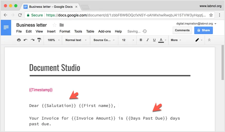Click the Redo arrow icon
This screenshot has height=132, width=225.
(32, 40)
